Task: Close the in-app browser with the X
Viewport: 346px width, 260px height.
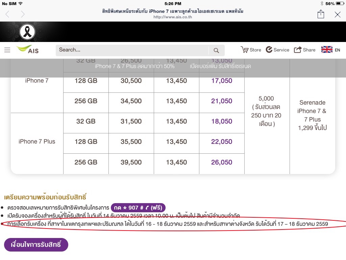Action: [x=338, y=15]
